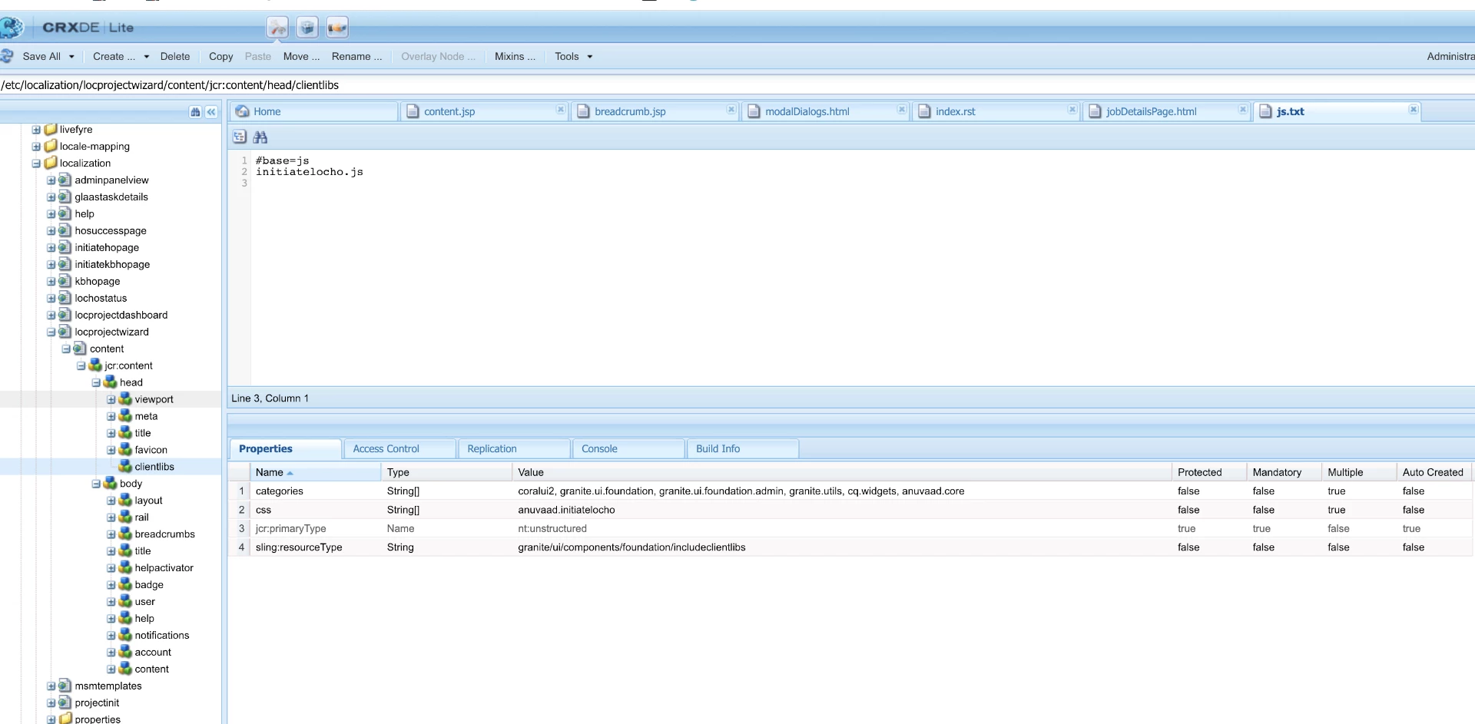Click the Delete button
The width and height of the screenshot is (1475, 724).
point(175,57)
